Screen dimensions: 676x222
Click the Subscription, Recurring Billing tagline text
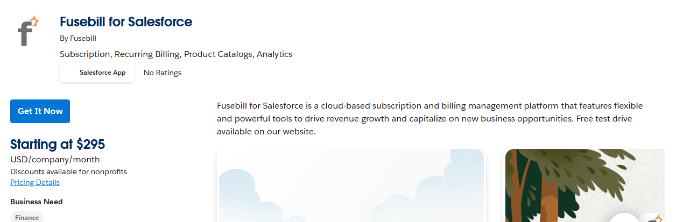pos(176,54)
